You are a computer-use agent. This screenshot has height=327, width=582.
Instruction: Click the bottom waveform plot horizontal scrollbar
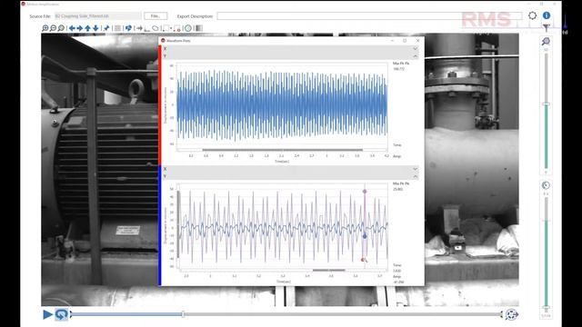coord(329,271)
